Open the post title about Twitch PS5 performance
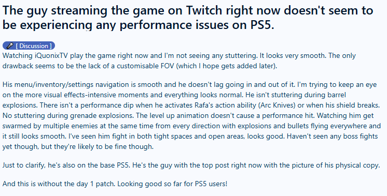387x196 pixels. tap(188, 18)
